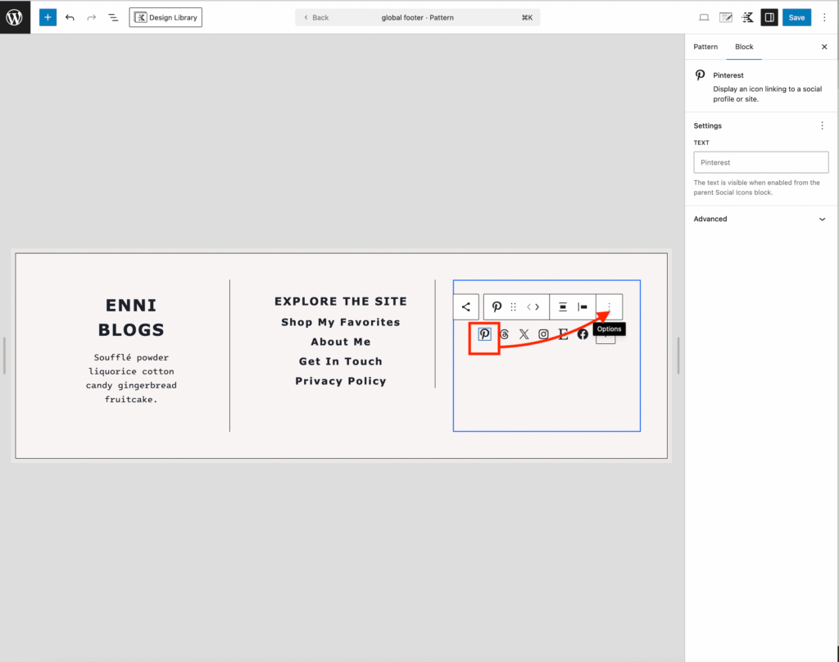Viewport: 839px width, 662px height.
Task: Open Settings panel options menu
Action: tap(822, 125)
